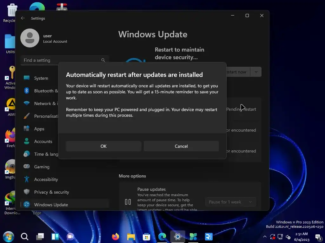Click the More options section label
The width and height of the screenshot is (325, 243).
coord(132,176)
